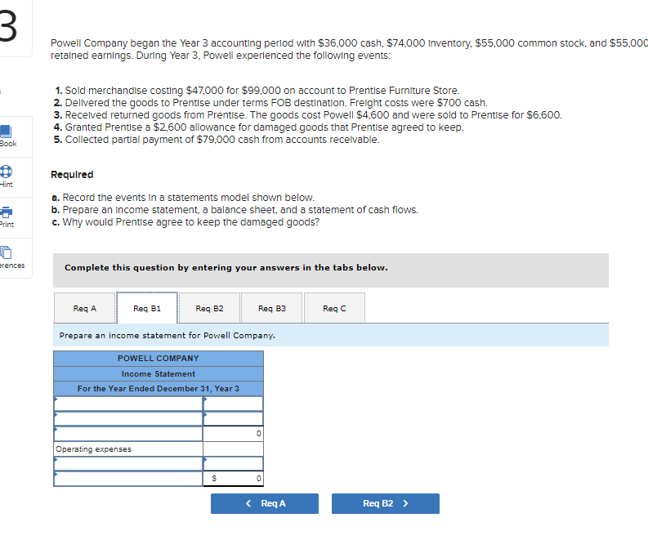Open the References sidebar icon
Viewport: 648px width, 549px height.
point(6,252)
